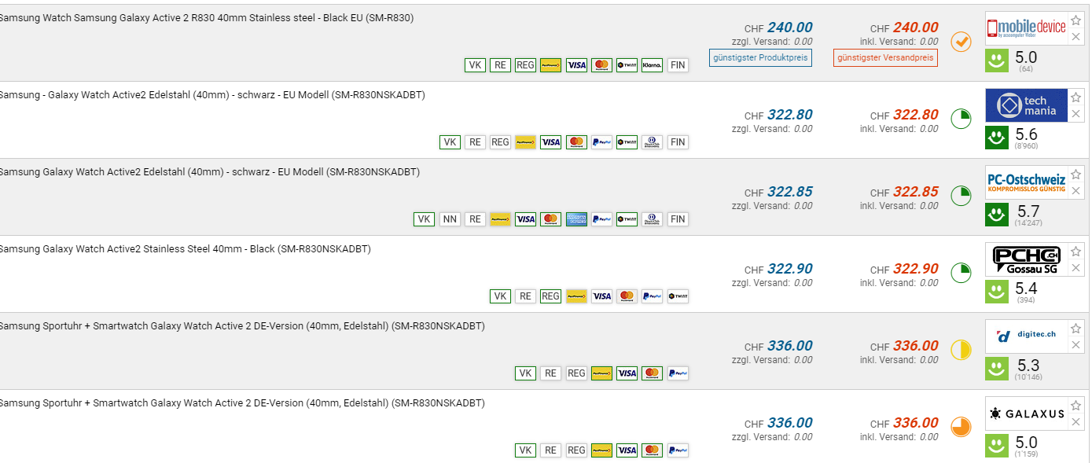Click the smiley rating icon for PCHC Gossau
The height and width of the screenshot is (463, 1092).
(x=997, y=292)
